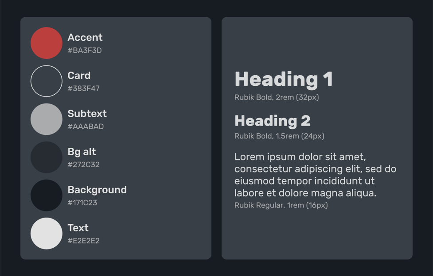Click the #272C32 hex value
Viewport: 433px width, 276px height.
(83, 165)
